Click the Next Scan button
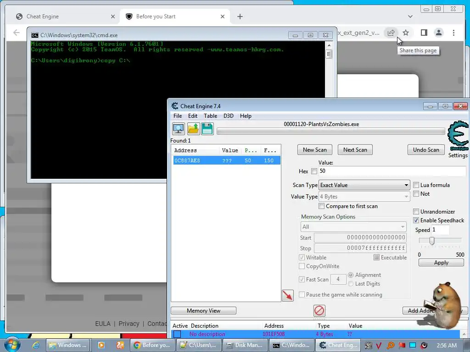470x352 pixels. [x=355, y=150]
